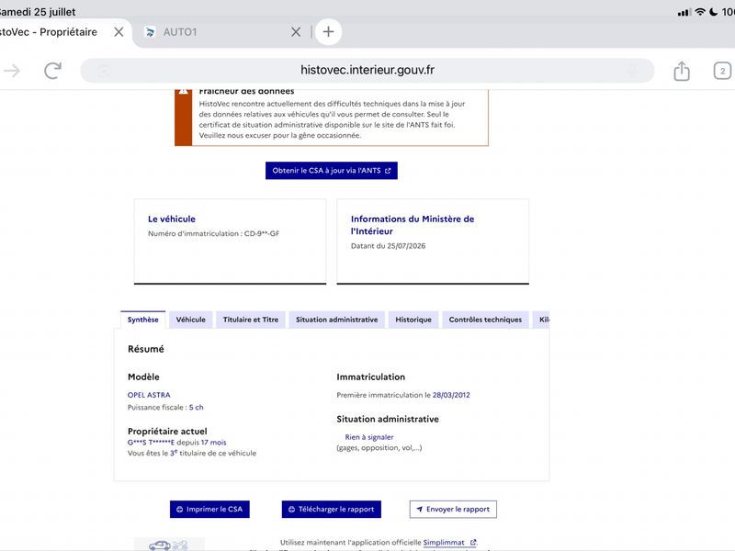Click the 5 ch fiscal power value
735x551 pixels.
[197, 407]
